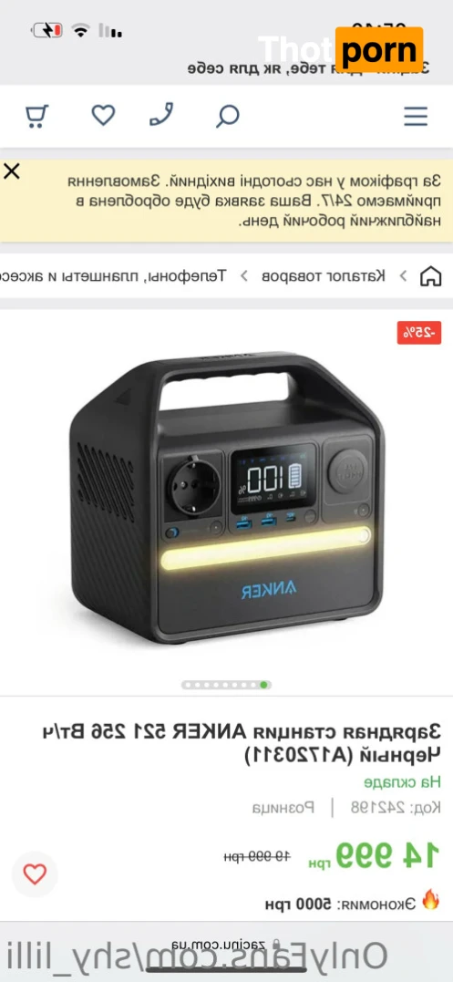
Task: Expand chevron after Каталог товаров
Action: [244, 275]
